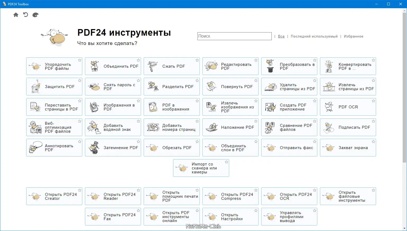Click the vertical scrollbar thumb
This screenshot has height=231, width=407.
click(x=404, y=87)
